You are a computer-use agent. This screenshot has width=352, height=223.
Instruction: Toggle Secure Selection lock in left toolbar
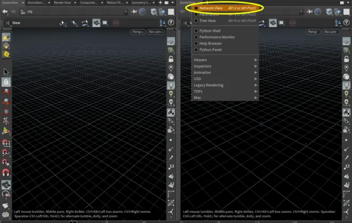point(6,82)
